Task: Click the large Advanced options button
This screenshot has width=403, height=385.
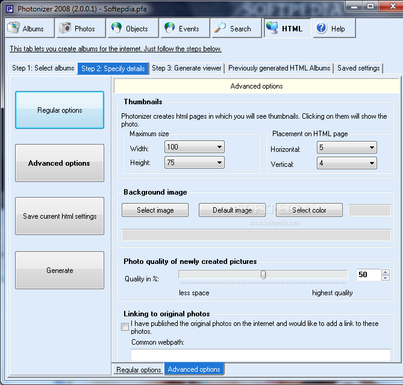Action: pyautogui.click(x=60, y=163)
